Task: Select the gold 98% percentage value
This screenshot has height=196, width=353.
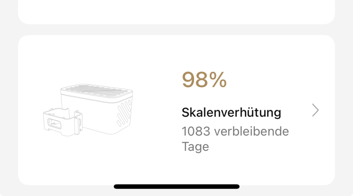Action: pyautogui.click(x=204, y=80)
